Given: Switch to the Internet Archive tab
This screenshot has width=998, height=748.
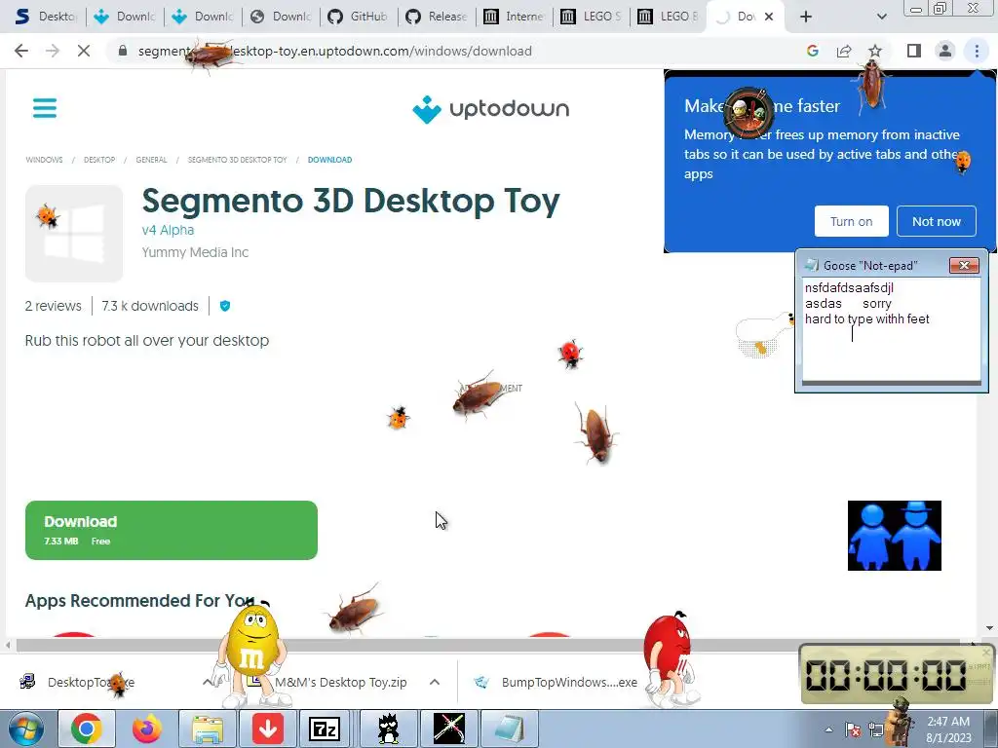Looking at the screenshot, I should click(514, 17).
